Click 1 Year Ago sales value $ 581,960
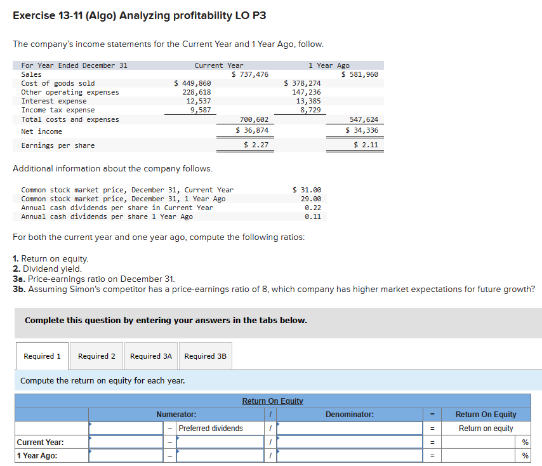This screenshot has height=466, width=542. coord(360,74)
